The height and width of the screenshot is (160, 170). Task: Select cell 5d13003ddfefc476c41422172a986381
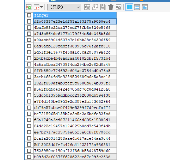(x=75, y=144)
